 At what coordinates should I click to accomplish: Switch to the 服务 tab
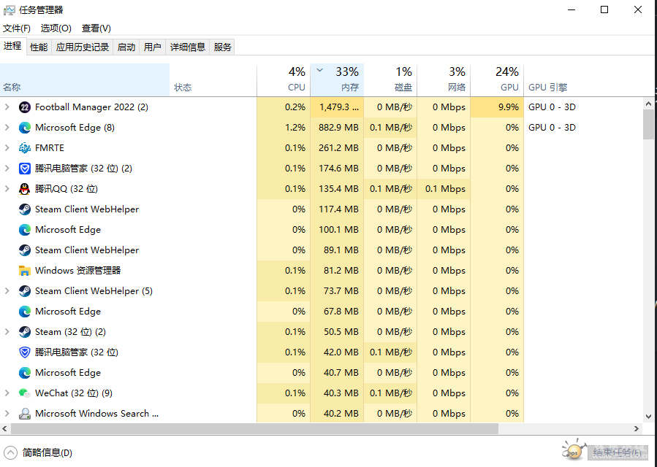point(222,47)
